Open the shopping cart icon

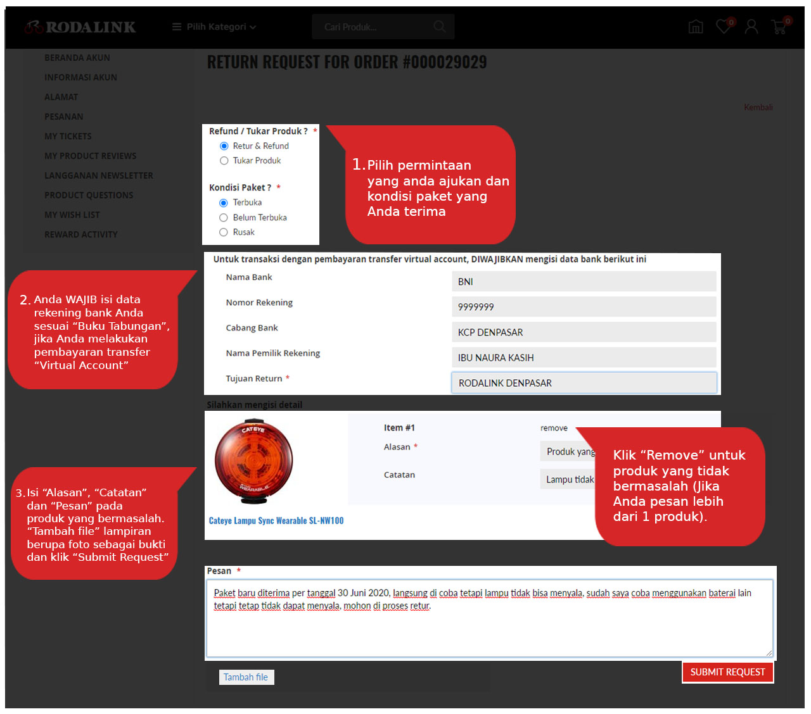pos(779,27)
